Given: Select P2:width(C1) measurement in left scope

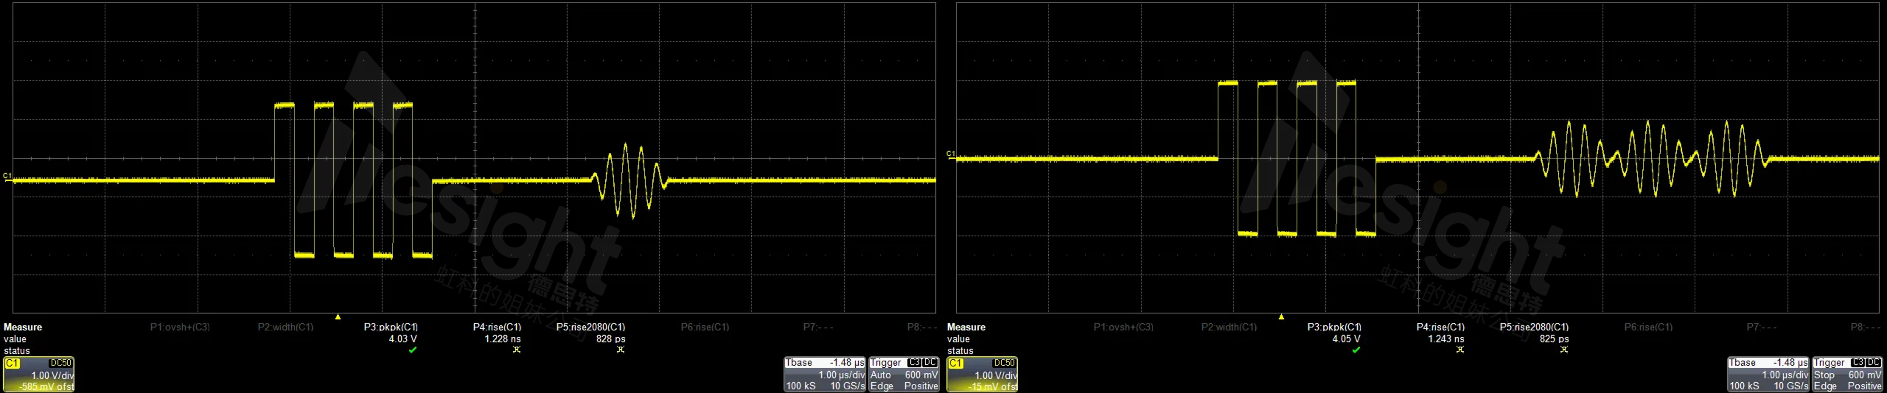Looking at the screenshot, I should pos(286,327).
